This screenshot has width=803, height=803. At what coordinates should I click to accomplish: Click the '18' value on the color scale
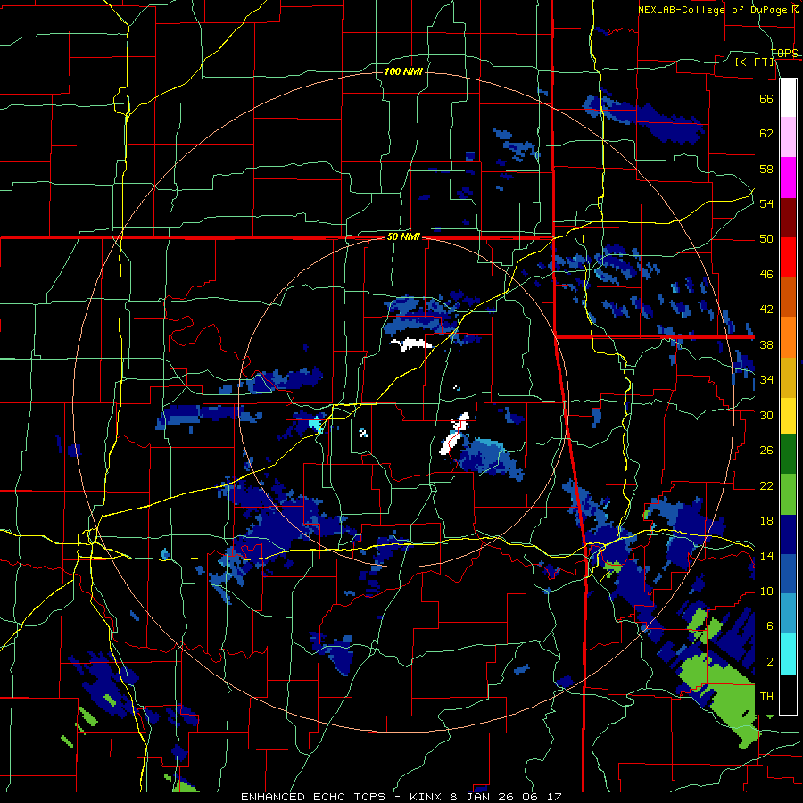(766, 521)
